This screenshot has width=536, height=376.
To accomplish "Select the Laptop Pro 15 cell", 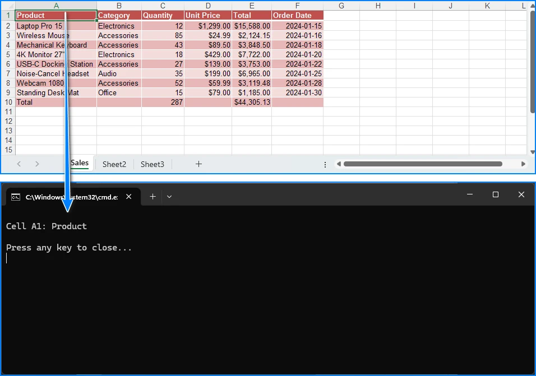I will (x=56, y=26).
